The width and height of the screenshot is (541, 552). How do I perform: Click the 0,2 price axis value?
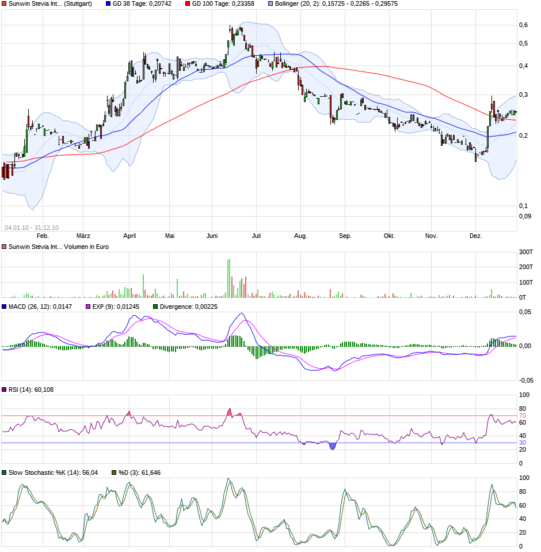[x=523, y=136]
